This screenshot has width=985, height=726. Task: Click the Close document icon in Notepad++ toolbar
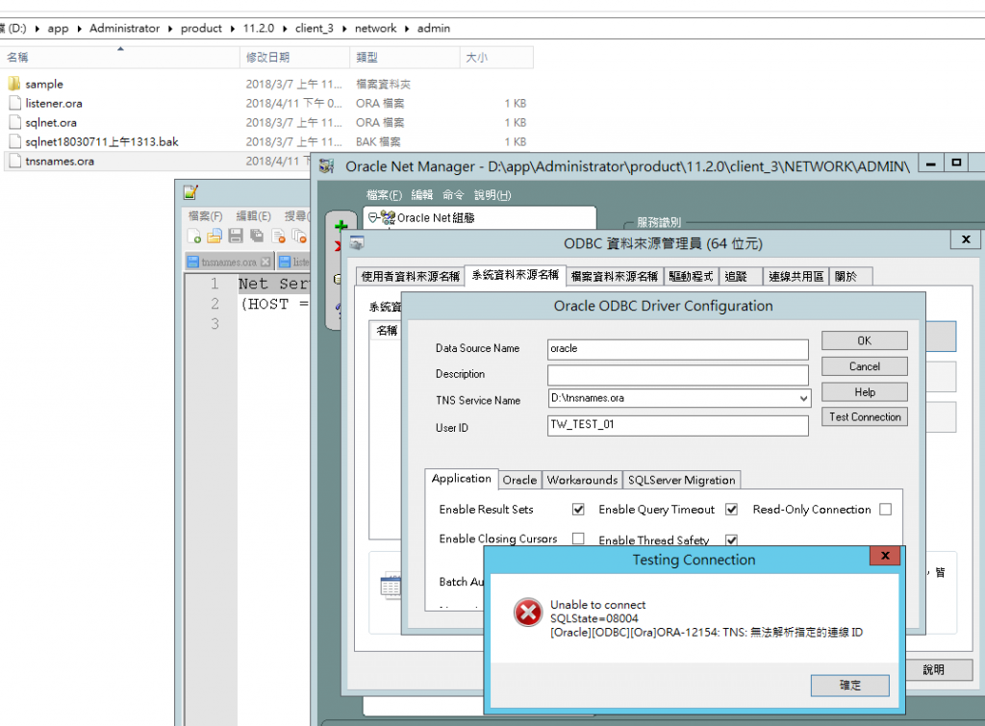click(278, 237)
